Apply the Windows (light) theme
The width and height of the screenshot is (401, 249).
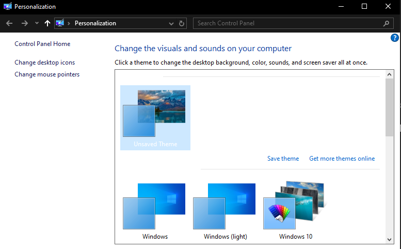(224, 211)
